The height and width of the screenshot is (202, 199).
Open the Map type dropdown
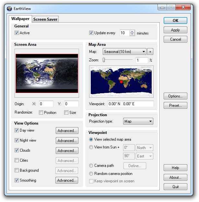tap(124, 52)
